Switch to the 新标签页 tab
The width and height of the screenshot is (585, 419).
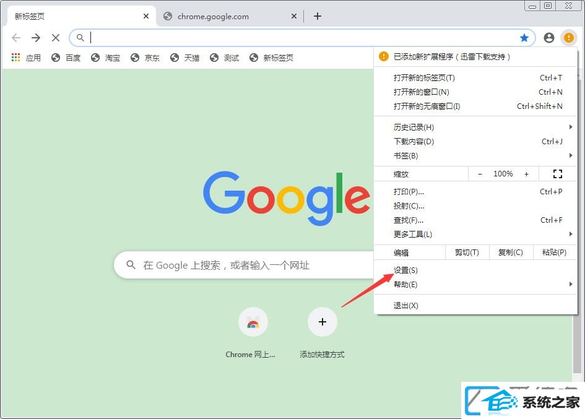(80, 16)
